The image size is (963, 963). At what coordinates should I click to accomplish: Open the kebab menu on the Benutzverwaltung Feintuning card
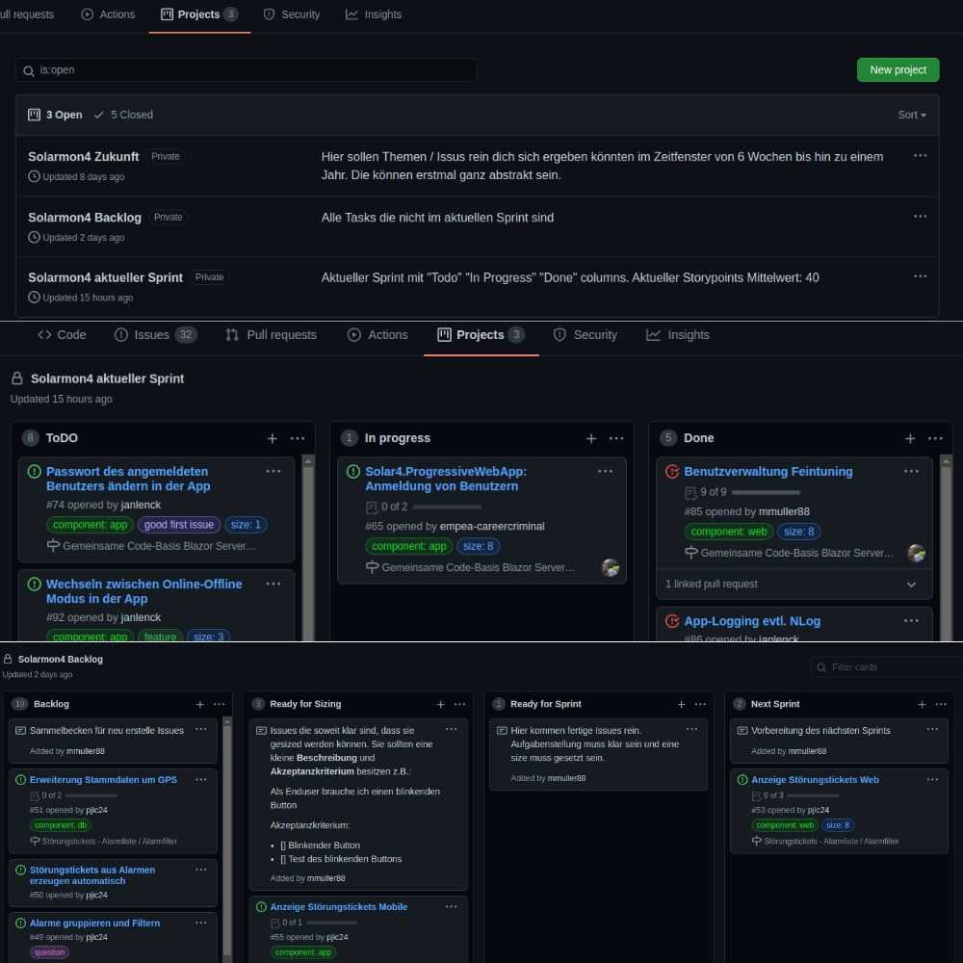912,471
